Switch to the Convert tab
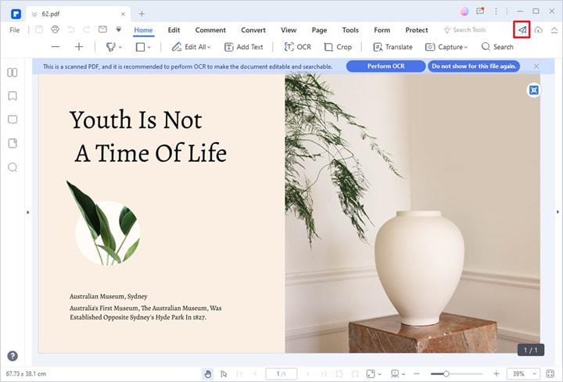The width and height of the screenshot is (563, 382). tap(253, 30)
